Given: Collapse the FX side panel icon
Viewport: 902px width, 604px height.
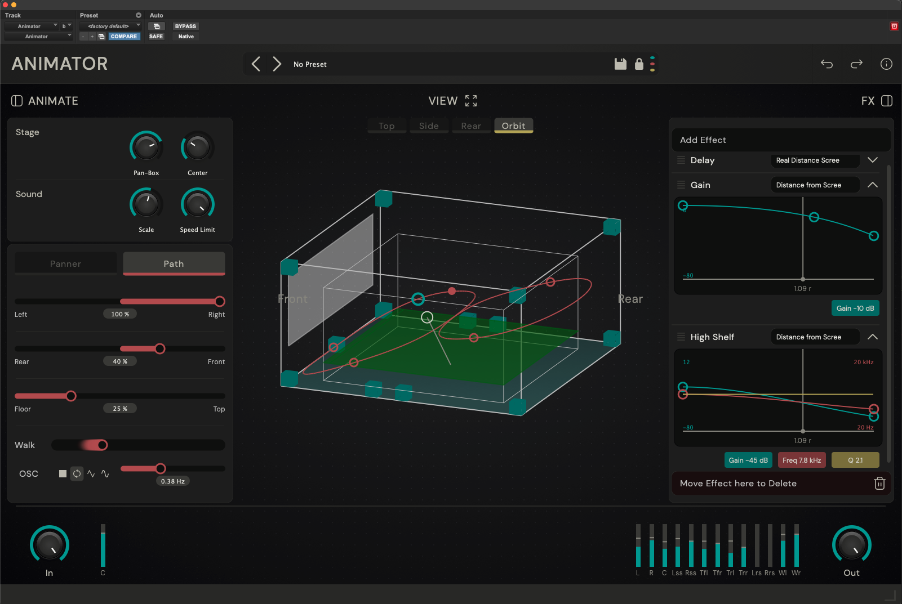Looking at the screenshot, I should (x=887, y=101).
